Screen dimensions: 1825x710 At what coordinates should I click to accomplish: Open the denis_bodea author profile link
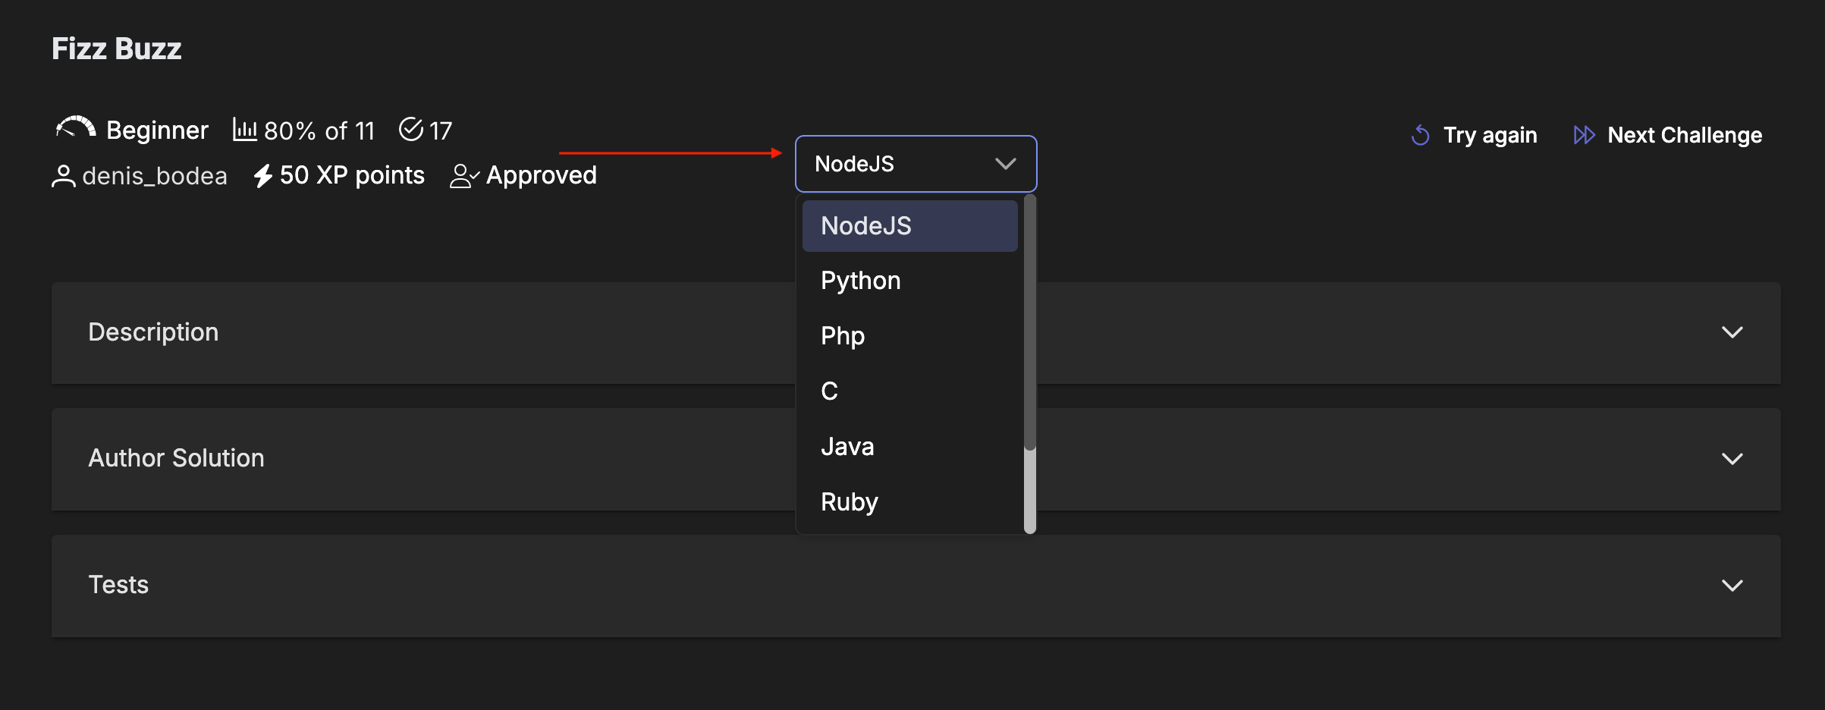click(x=154, y=176)
